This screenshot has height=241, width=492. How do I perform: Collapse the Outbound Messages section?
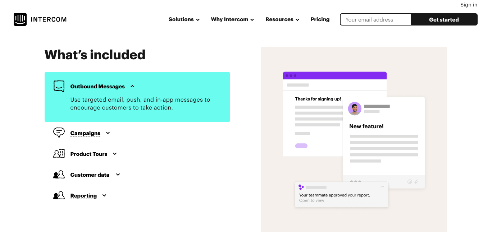132,87
